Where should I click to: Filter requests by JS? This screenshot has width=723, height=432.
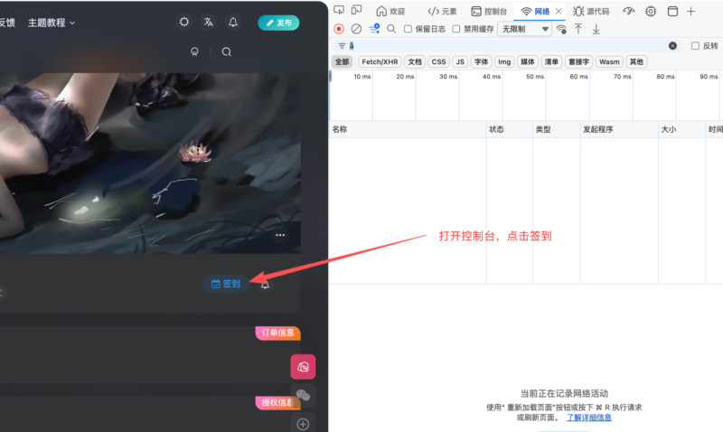tap(460, 61)
